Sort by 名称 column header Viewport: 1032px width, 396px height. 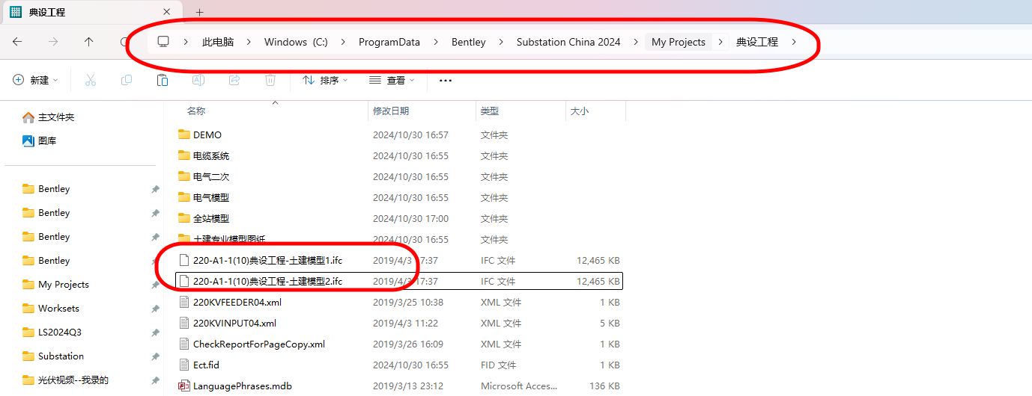196,111
